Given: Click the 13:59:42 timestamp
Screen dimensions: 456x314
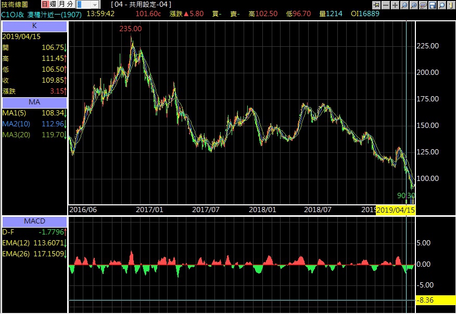Looking at the screenshot, I should 100,14.
